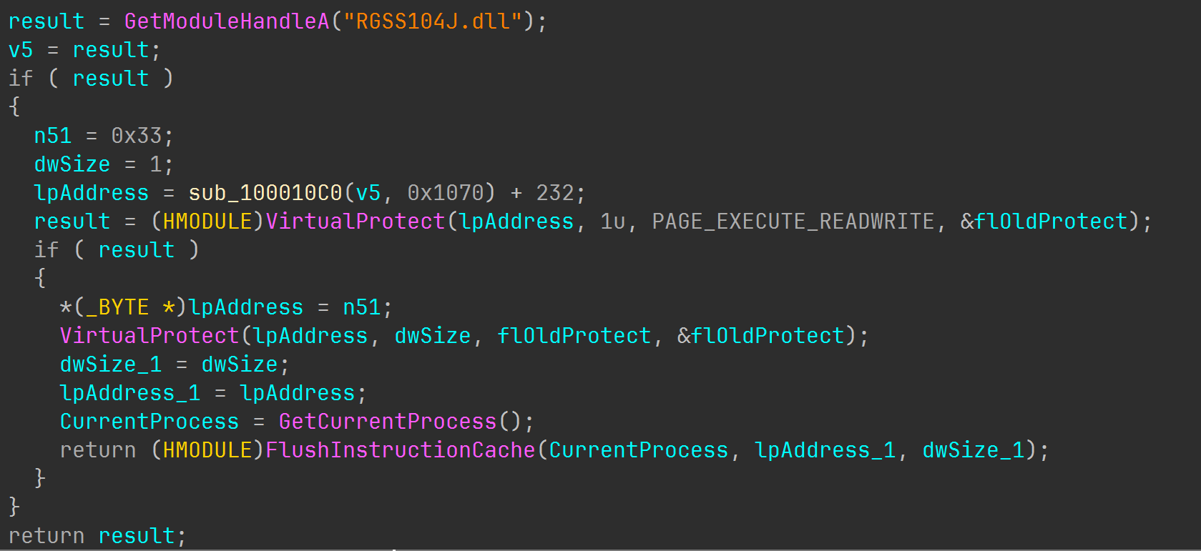Click the HMODULE cast before FlushInstructionCache
The height and width of the screenshot is (551, 1201).
point(207,450)
